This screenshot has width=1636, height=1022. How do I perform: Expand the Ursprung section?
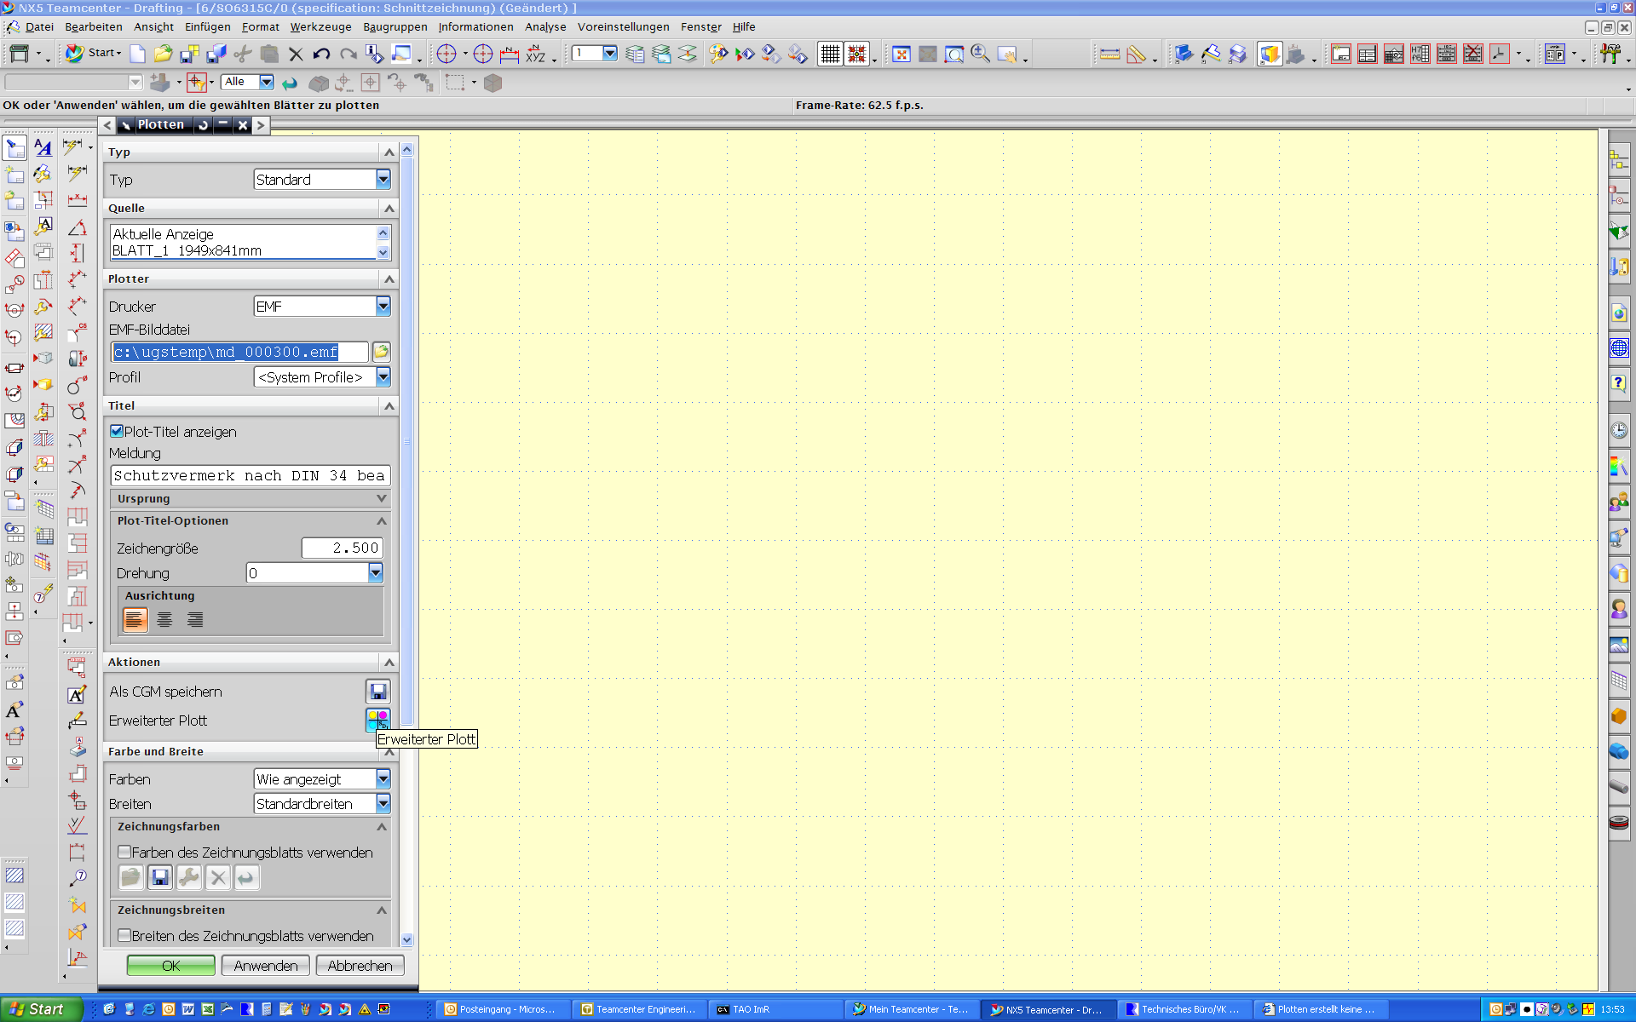point(381,498)
